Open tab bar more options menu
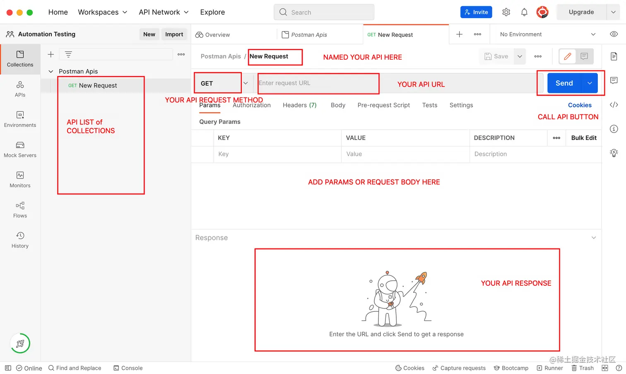 [477, 34]
